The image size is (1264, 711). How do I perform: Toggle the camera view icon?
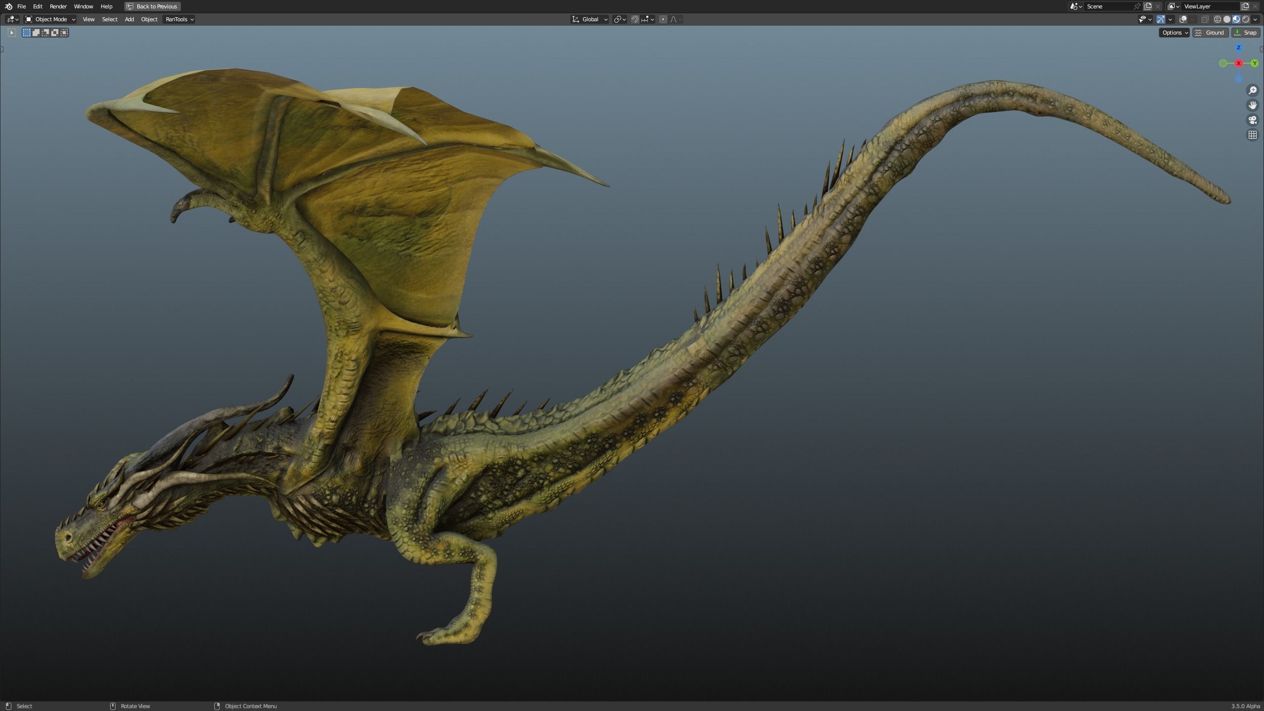(x=1253, y=120)
